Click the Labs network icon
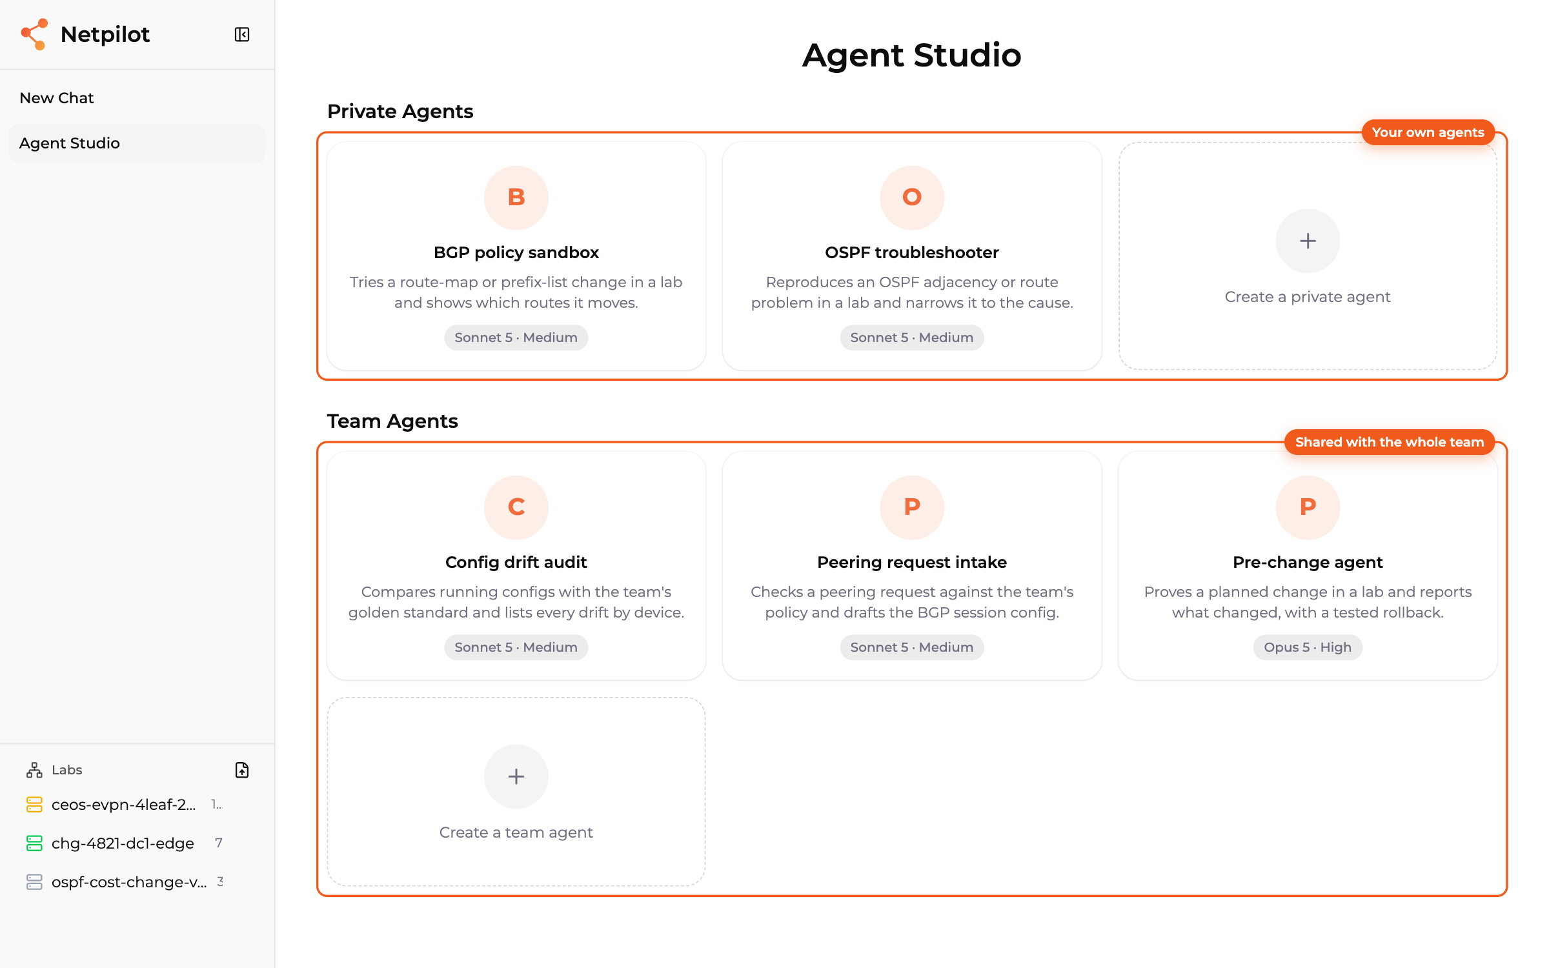 [x=34, y=770]
